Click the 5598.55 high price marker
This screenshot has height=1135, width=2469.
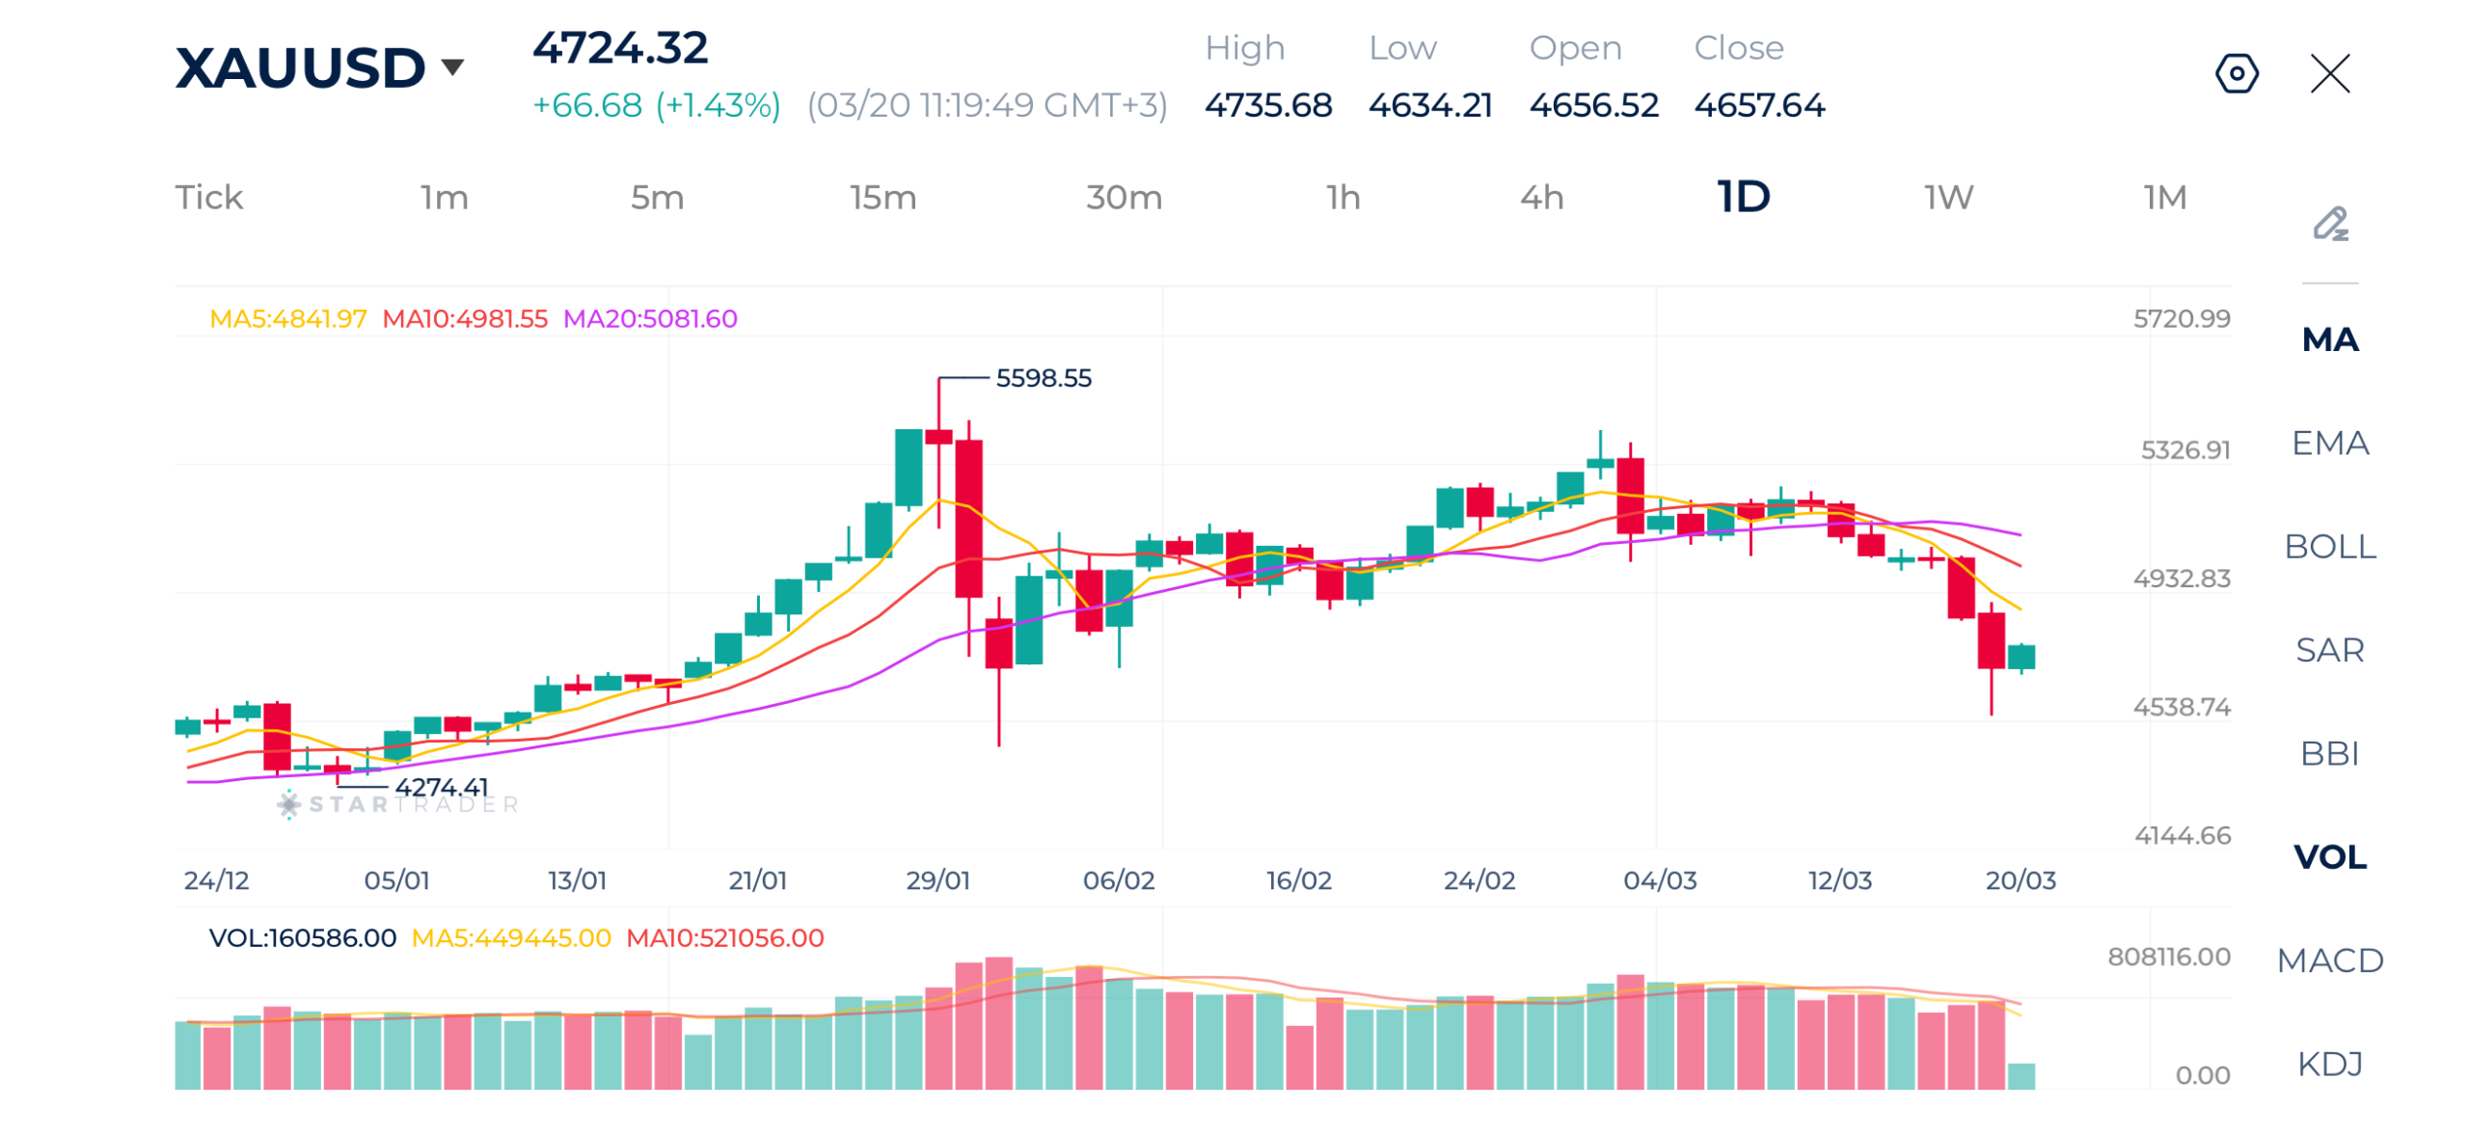click(x=1043, y=378)
